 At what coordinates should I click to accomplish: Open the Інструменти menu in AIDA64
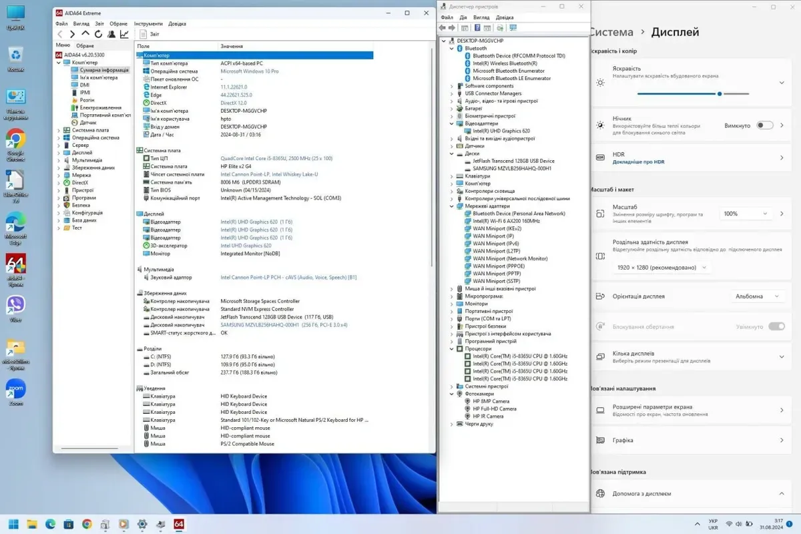148,23
